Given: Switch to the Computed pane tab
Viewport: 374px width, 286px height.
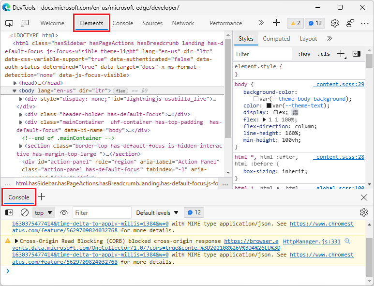Looking at the screenshot, I should point(276,39).
